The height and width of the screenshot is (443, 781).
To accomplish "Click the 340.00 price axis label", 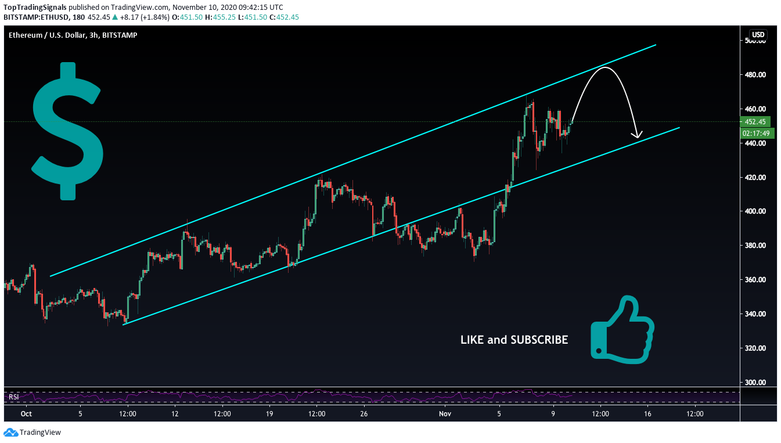I will [x=754, y=314].
